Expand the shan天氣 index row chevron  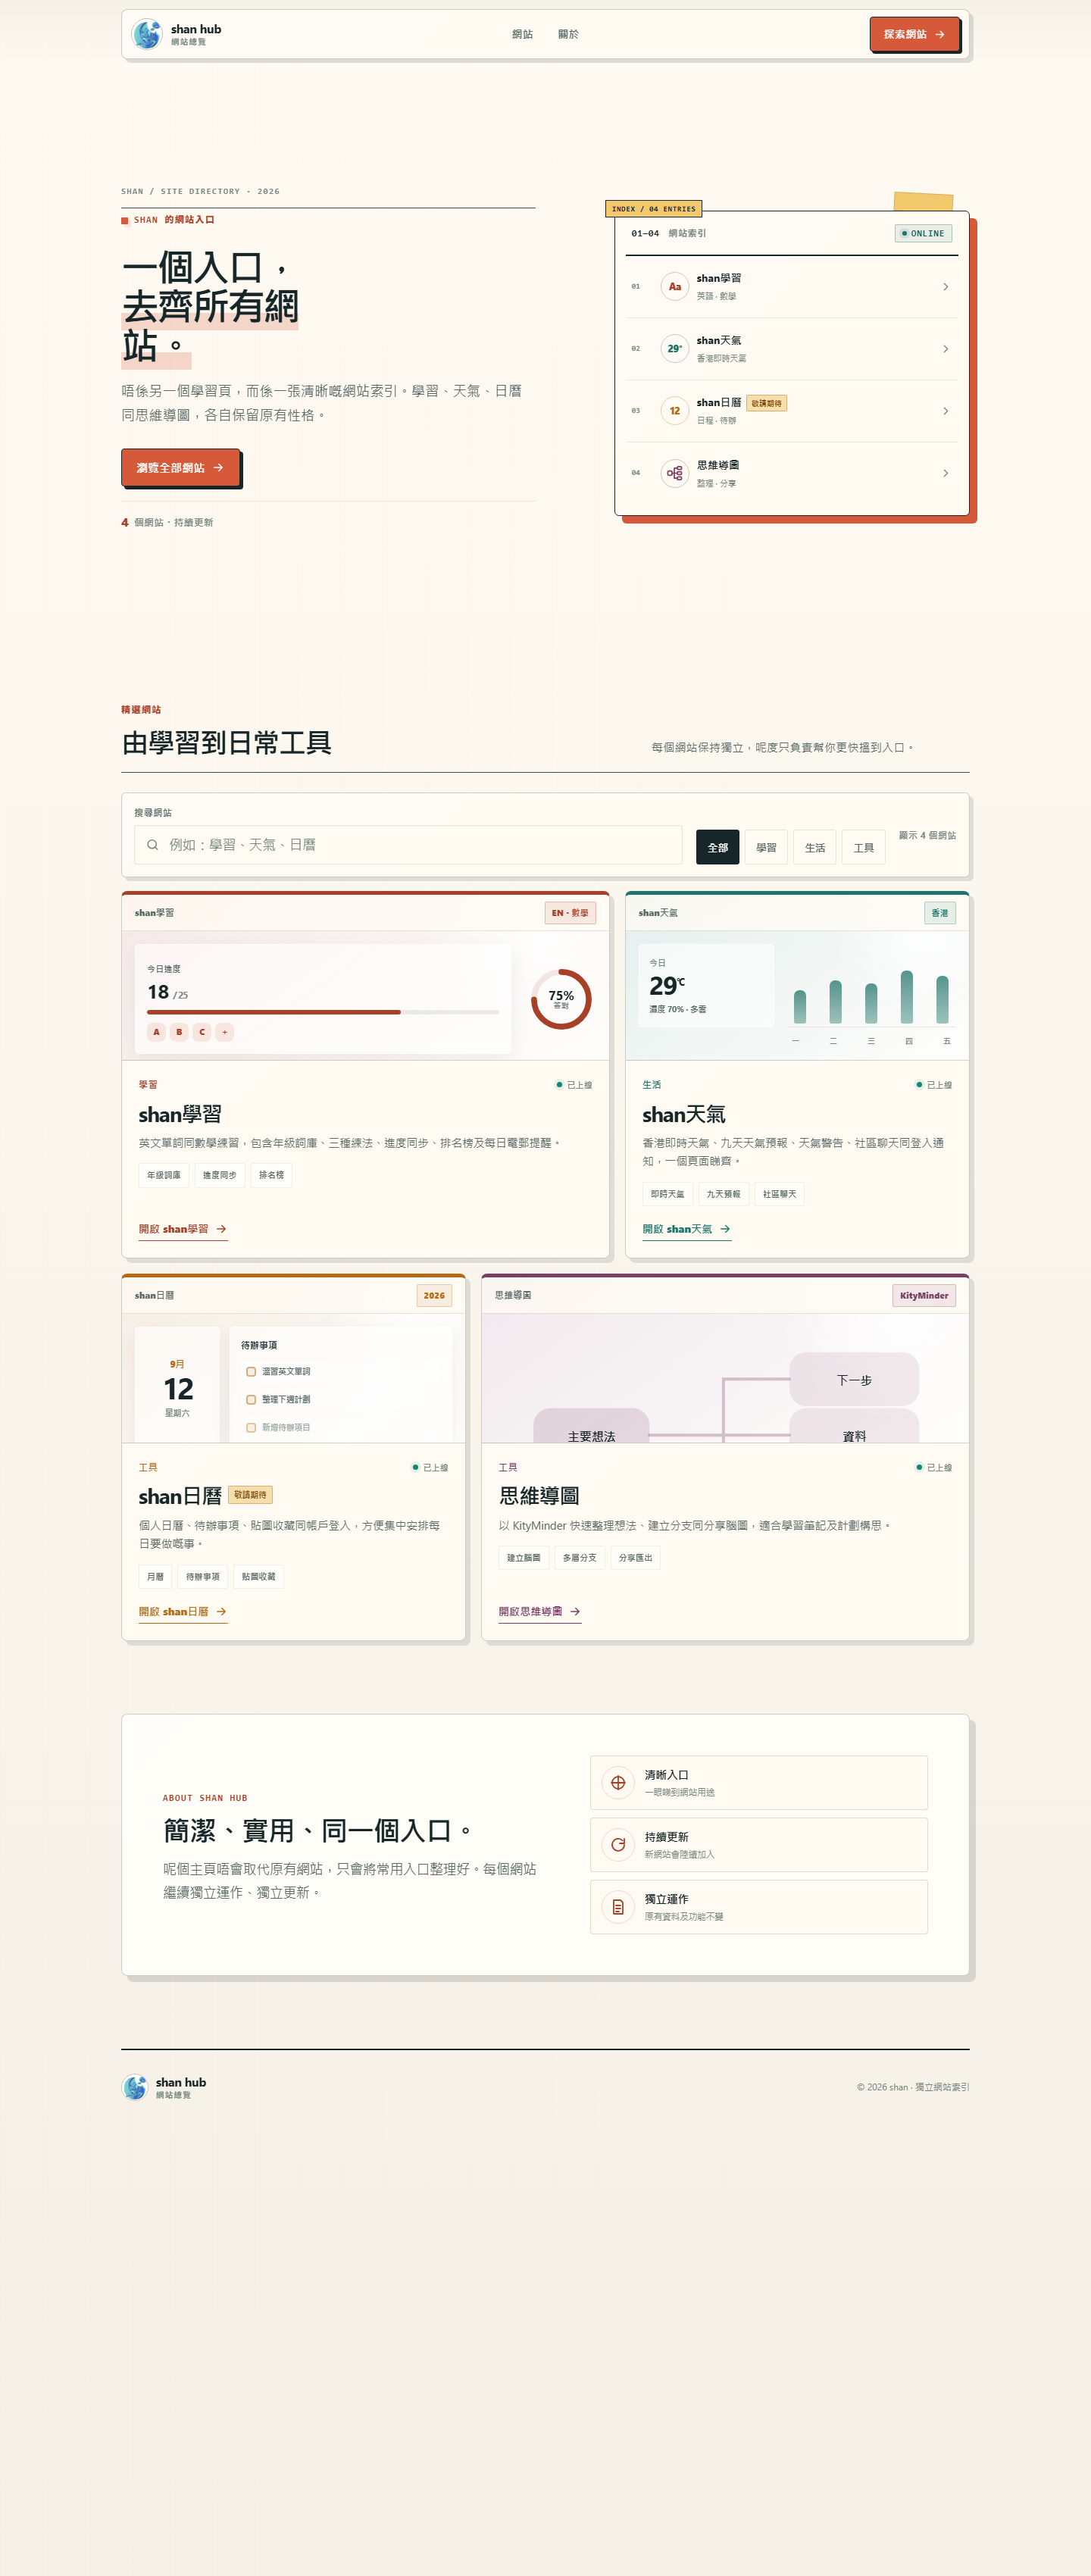pos(945,349)
